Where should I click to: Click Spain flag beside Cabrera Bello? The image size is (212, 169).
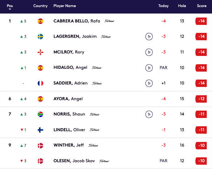point(40,21)
